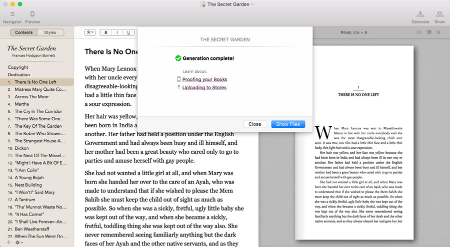Toggle bold formatting
The width and height of the screenshot is (450, 247).
coord(106,32)
